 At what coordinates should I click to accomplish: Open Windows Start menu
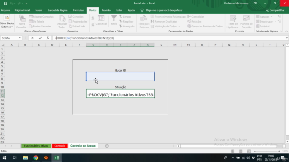tap(5, 158)
